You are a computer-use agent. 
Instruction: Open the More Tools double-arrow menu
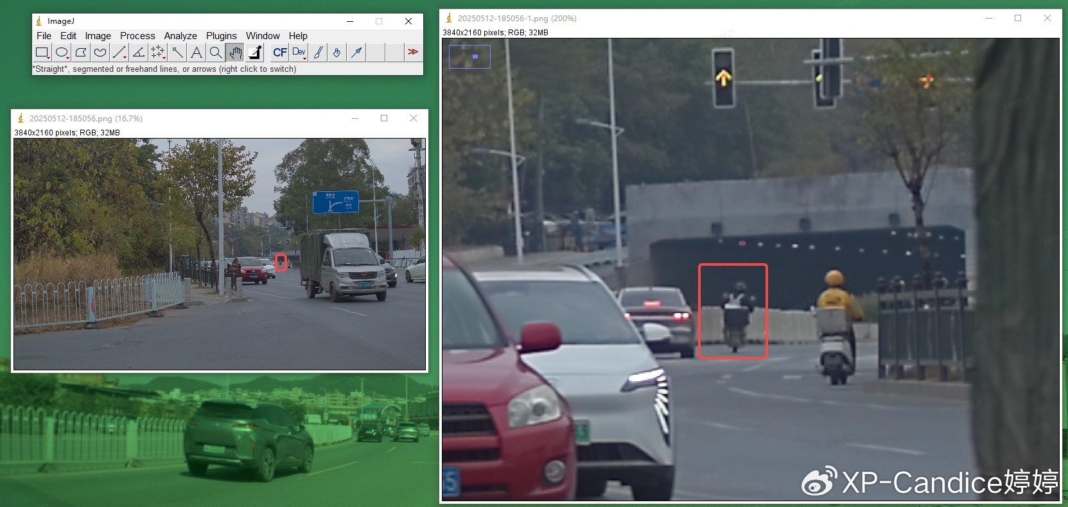[413, 53]
